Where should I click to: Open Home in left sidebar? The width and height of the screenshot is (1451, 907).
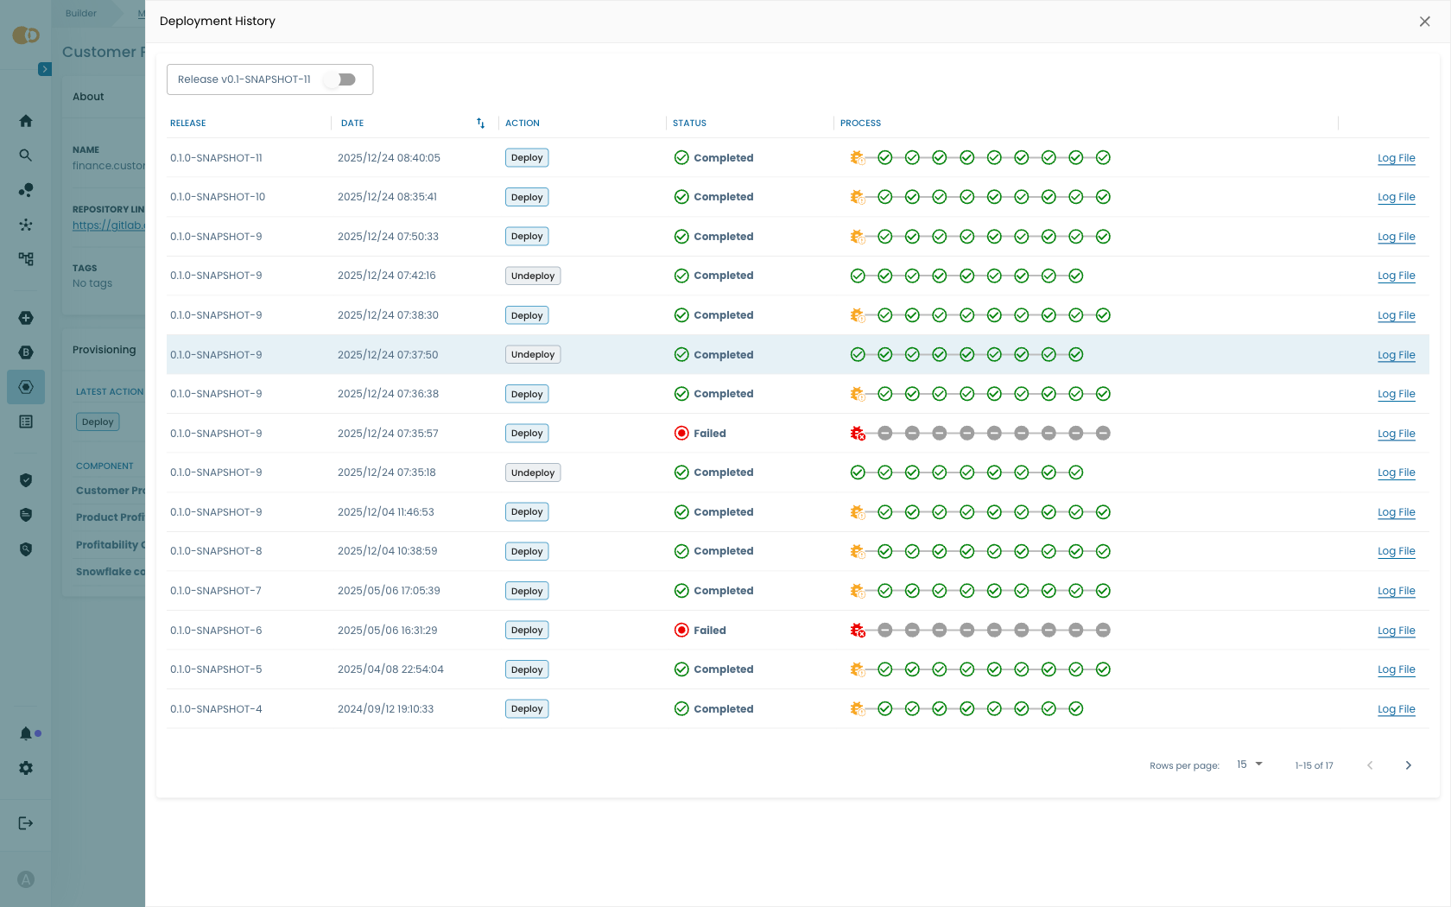tap(26, 121)
